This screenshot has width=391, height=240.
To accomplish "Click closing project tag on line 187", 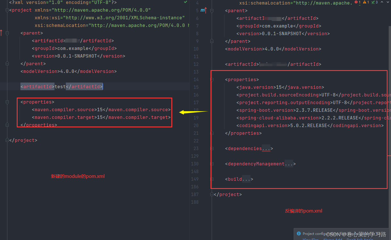I will tap(228, 194).
